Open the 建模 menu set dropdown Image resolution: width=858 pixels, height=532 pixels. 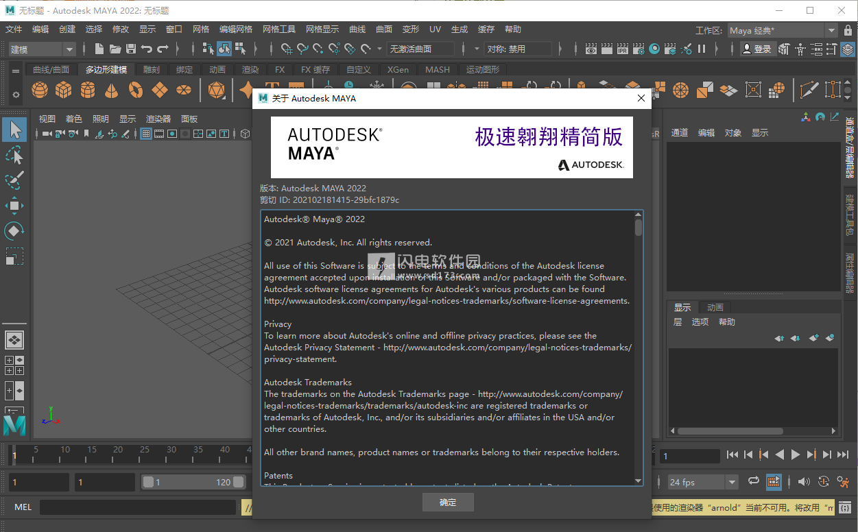(42, 49)
